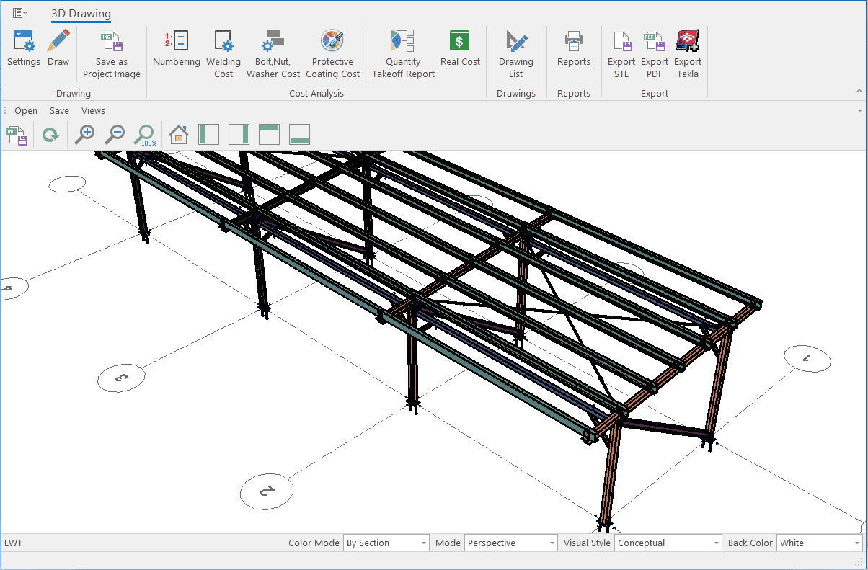Collapse the ribbon with the arrow
The image size is (868, 570).
click(859, 91)
